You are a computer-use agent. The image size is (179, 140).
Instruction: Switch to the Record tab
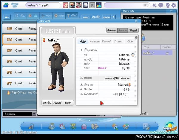point(107,41)
